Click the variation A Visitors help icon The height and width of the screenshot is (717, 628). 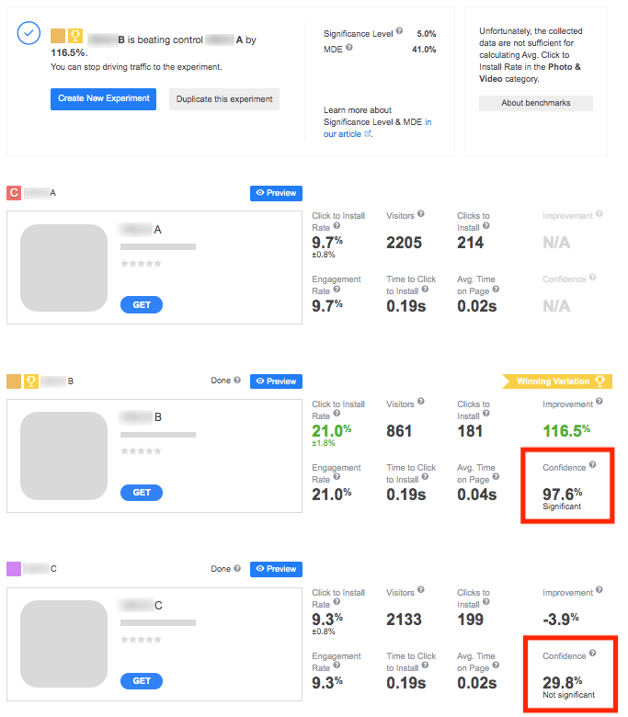[x=421, y=214]
